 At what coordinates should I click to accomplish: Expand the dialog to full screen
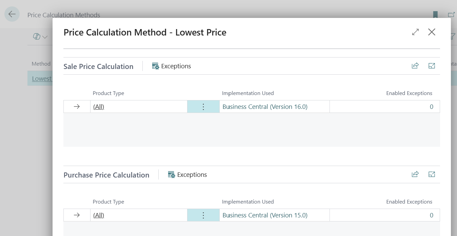click(x=415, y=32)
